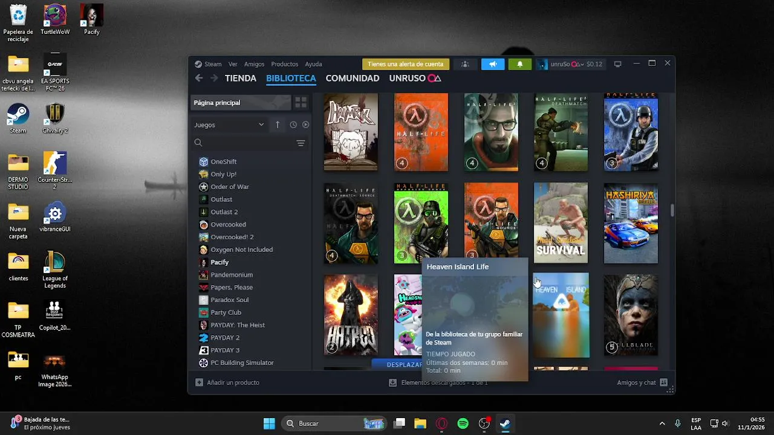Expand the Juegos library dropdown
The width and height of the screenshot is (774, 435).
tap(229, 124)
